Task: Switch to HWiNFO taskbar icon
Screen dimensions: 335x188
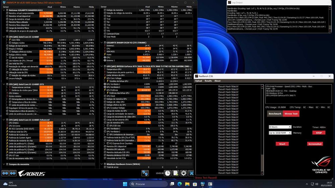Action: click(203, 184)
